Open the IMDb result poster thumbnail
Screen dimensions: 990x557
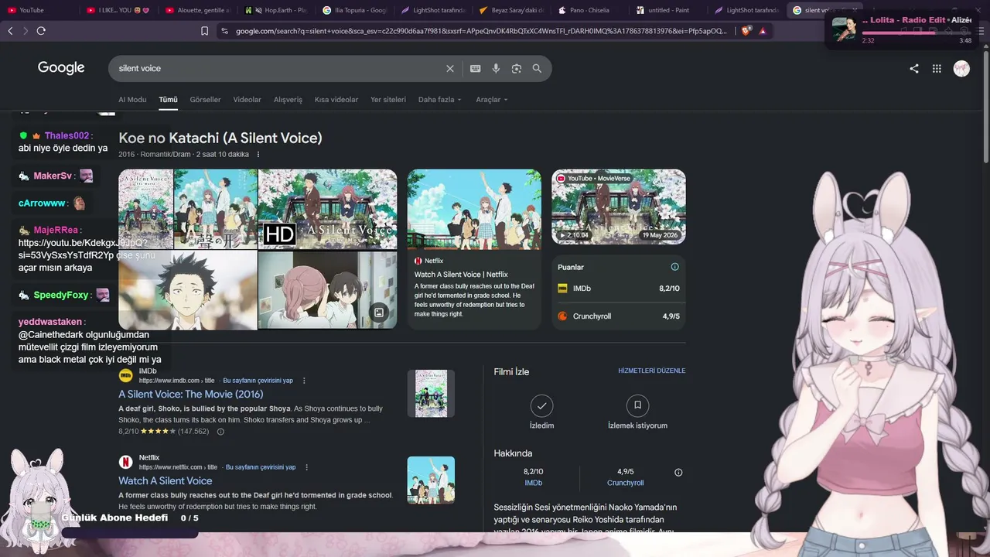[431, 394]
